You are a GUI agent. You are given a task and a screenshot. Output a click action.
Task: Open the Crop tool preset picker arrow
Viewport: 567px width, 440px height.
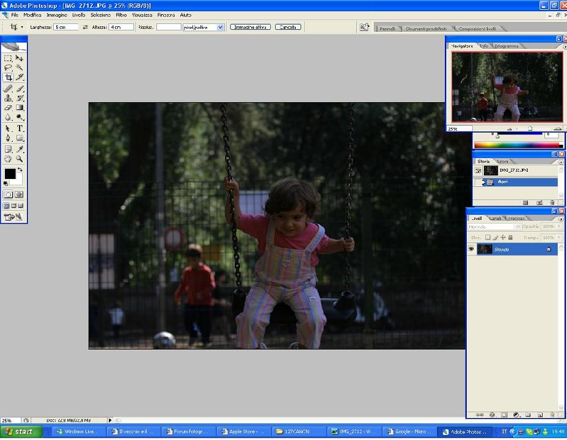[x=22, y=28]
